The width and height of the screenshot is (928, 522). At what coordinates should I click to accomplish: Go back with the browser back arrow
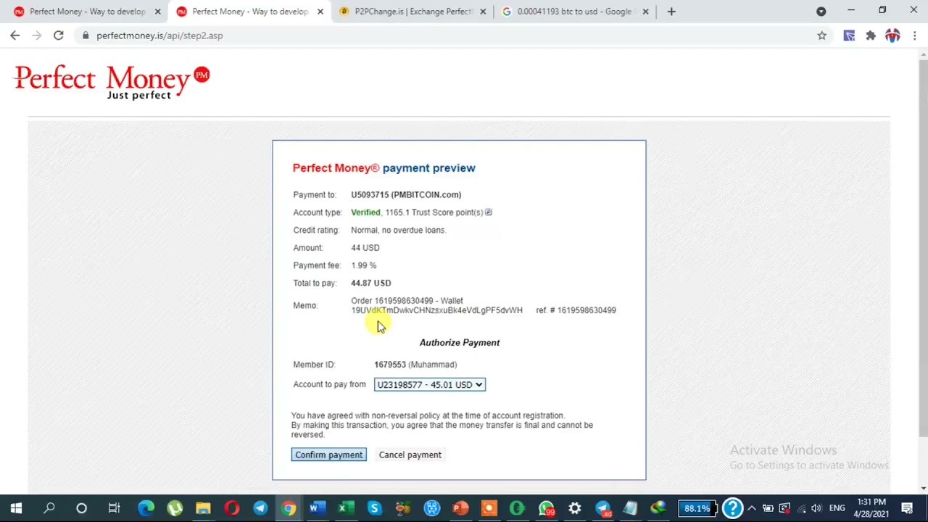point(15,36)
